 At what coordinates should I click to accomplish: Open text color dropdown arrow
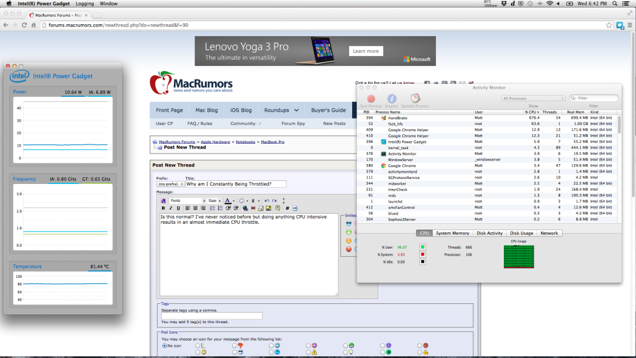click(x=234, y=201)
